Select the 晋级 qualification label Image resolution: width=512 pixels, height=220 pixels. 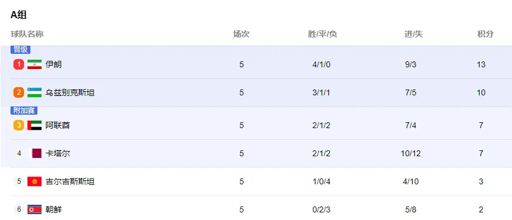20,50
